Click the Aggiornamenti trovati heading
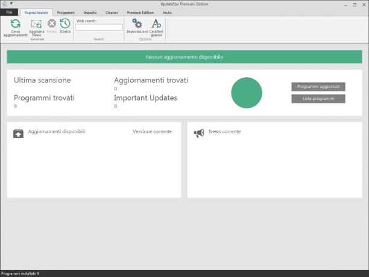 (151, 80)
